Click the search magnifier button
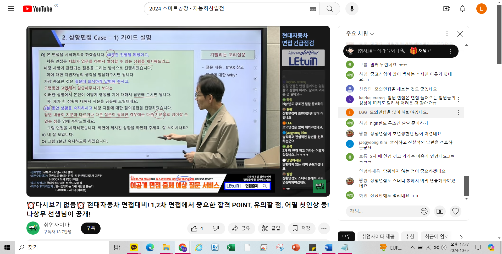Viewport: 502px width, 254px height. (x=329, y=9)
